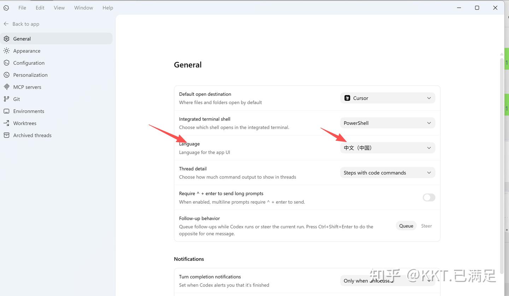
Task: Click the Back to app arrow icon
Action: point(6,24)
